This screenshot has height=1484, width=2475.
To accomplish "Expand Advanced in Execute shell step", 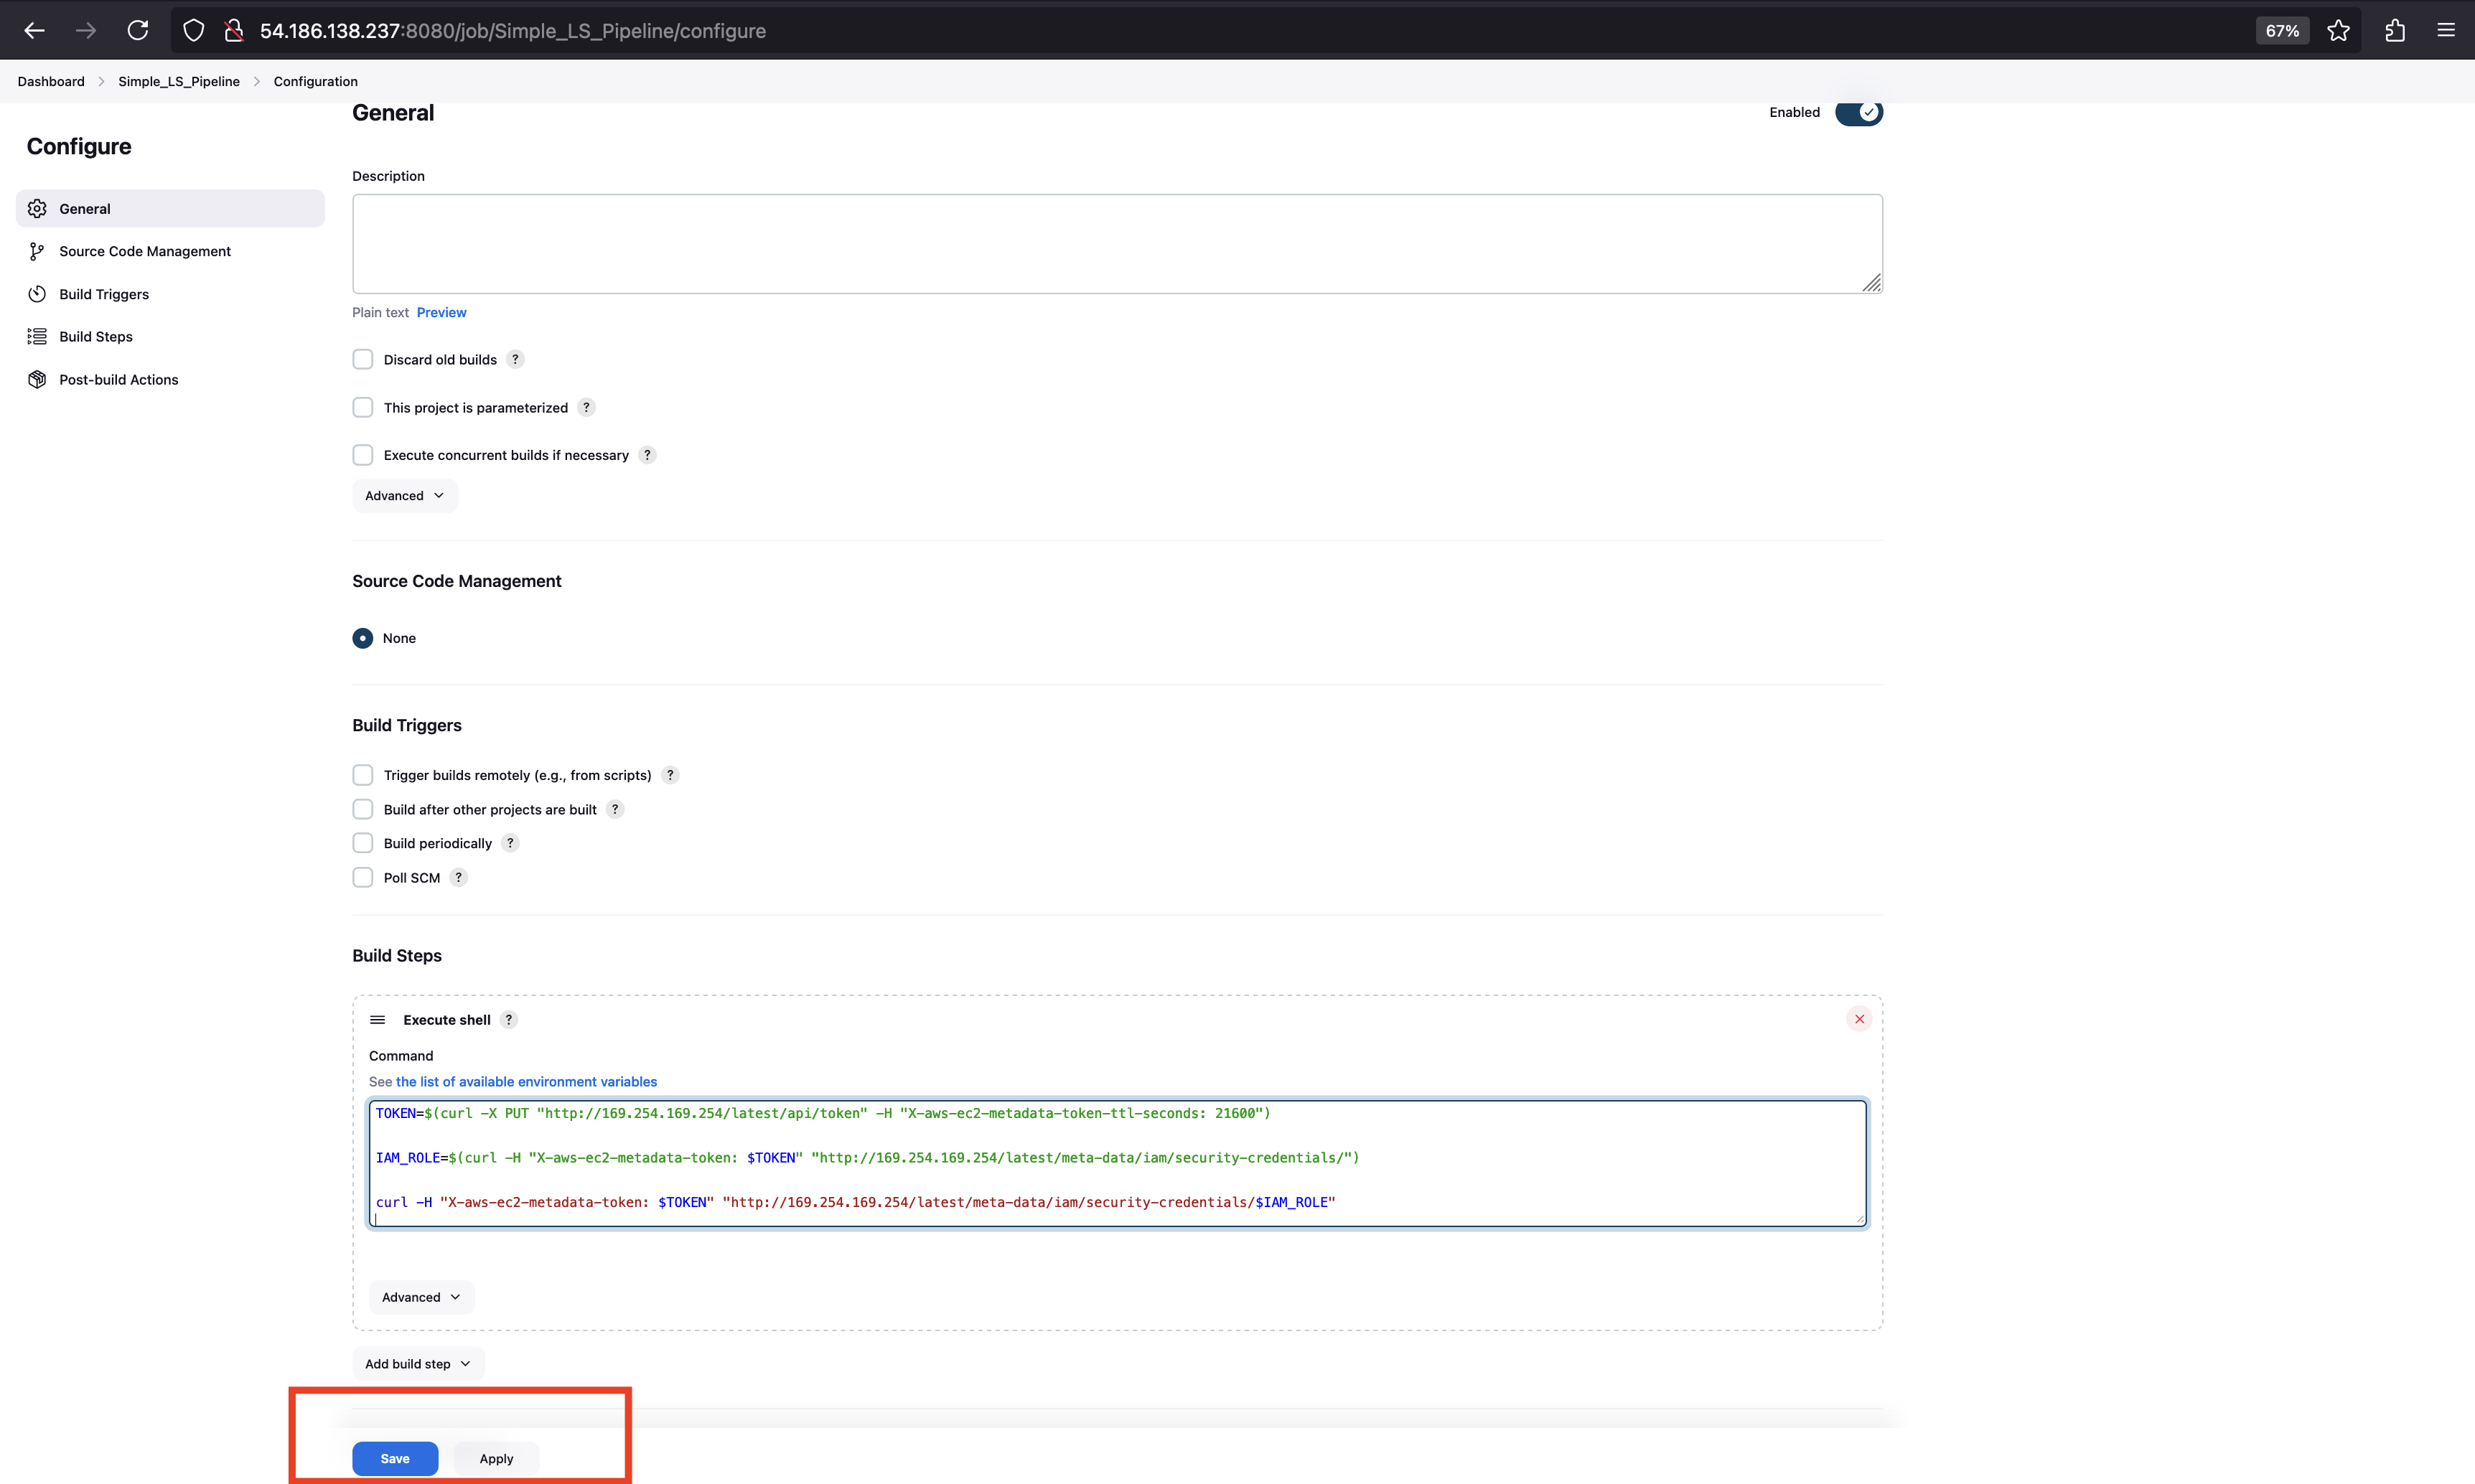I will pos(421,1297).
